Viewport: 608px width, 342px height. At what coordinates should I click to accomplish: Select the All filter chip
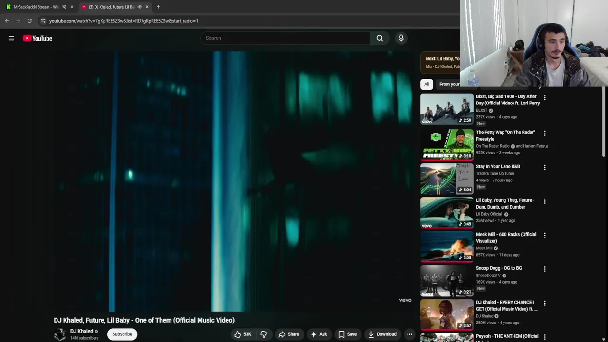click(427, 84)
